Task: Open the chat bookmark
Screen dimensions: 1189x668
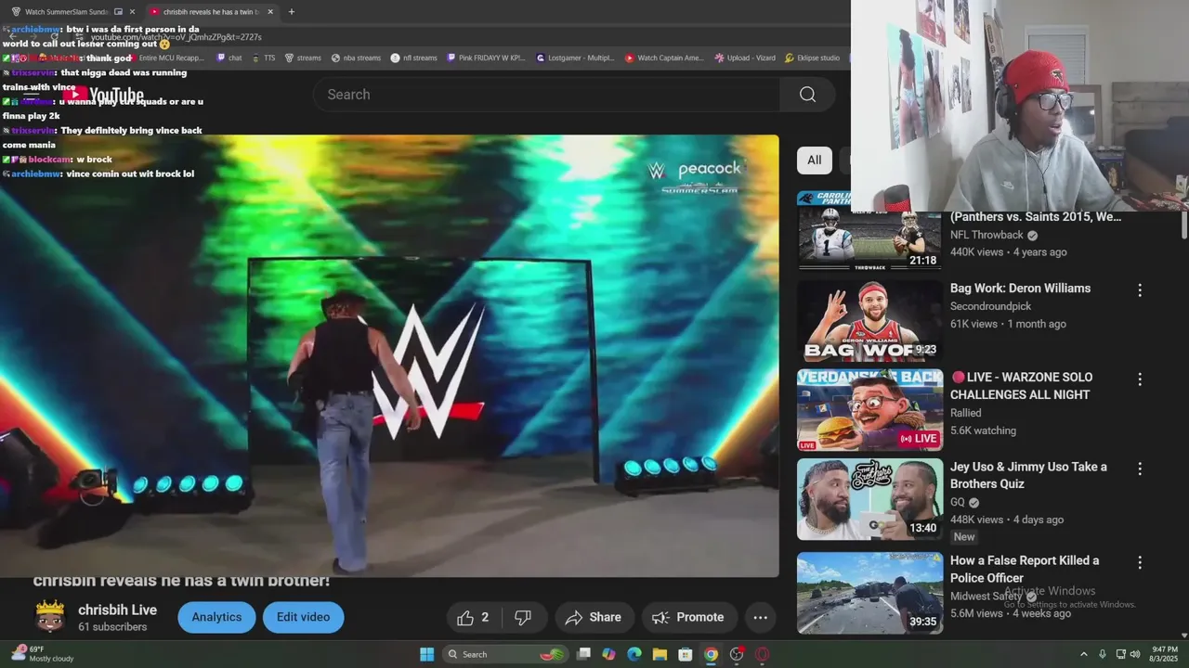Action: [x=229, y=58]
